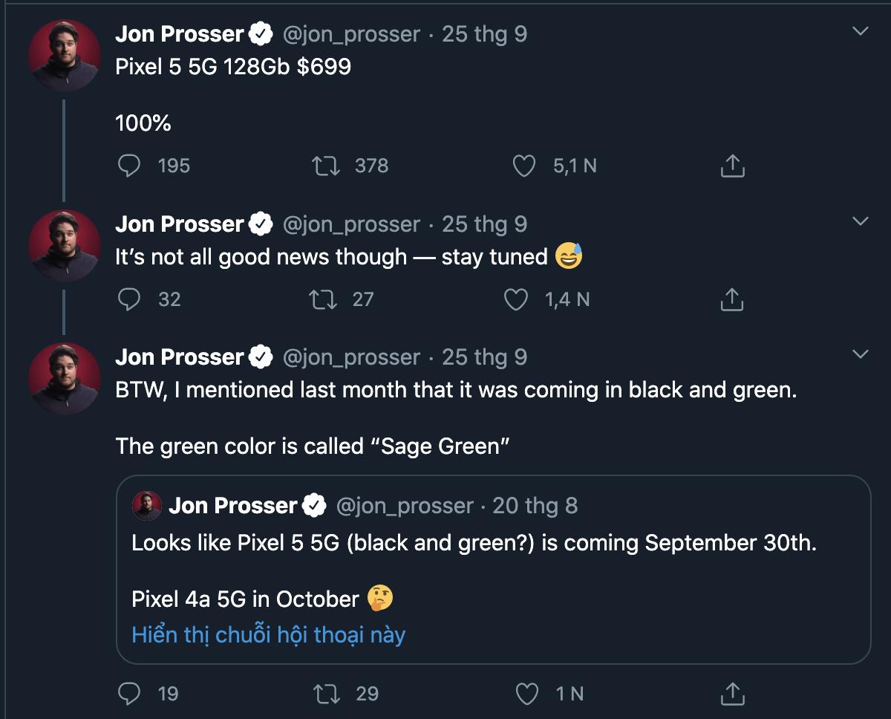Retweet the Pixel 5 5G 128Gb tweet
Image resolution: width=891 pixels, height=719 pixels.
pyautogui.click(x=327, y=166)
